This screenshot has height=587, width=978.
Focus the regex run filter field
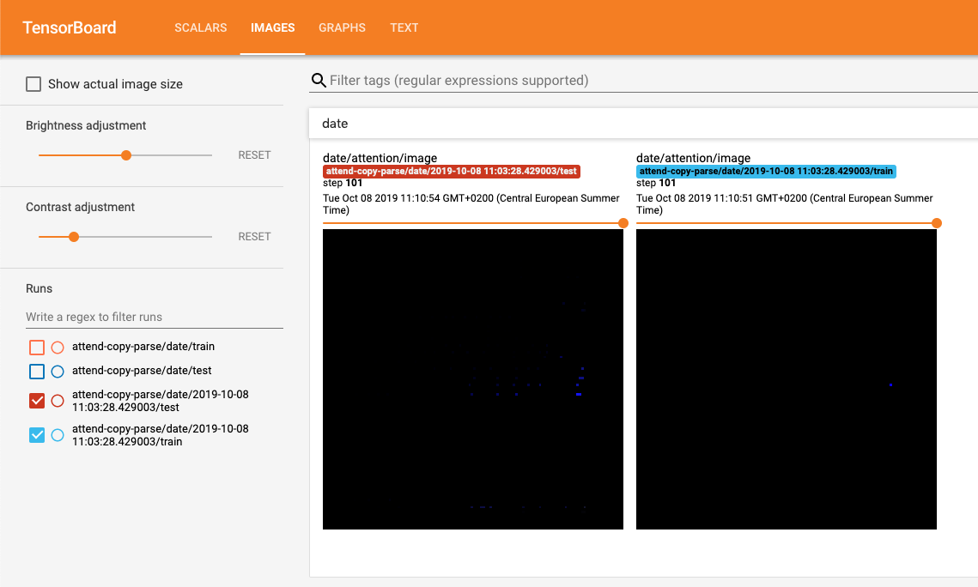point(154,317)
